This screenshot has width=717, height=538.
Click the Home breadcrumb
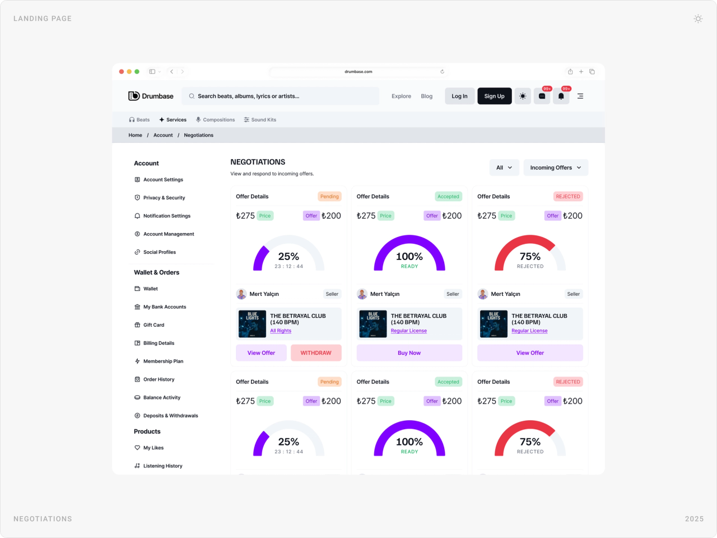tap(135, 135)
